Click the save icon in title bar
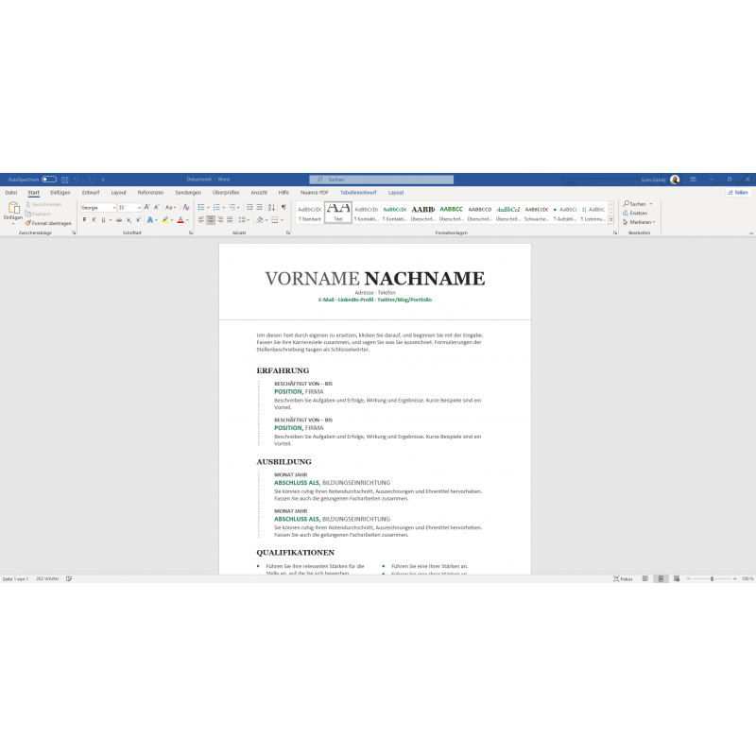Image resolution: width=756 pixels, height=756 pixels. click(x=65, y=179)
